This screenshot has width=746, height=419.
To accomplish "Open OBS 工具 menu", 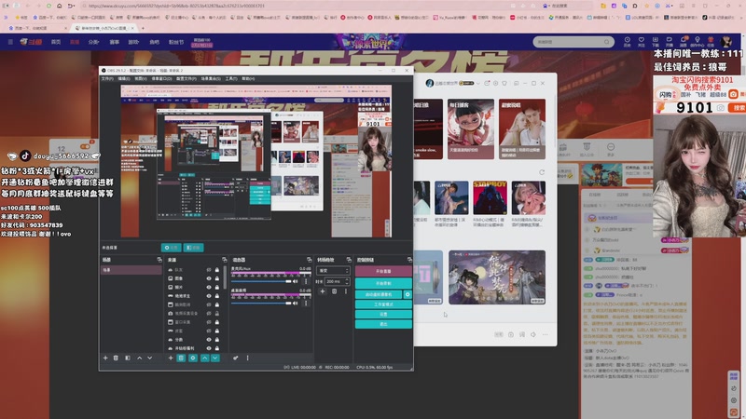I will coord(231,79).
